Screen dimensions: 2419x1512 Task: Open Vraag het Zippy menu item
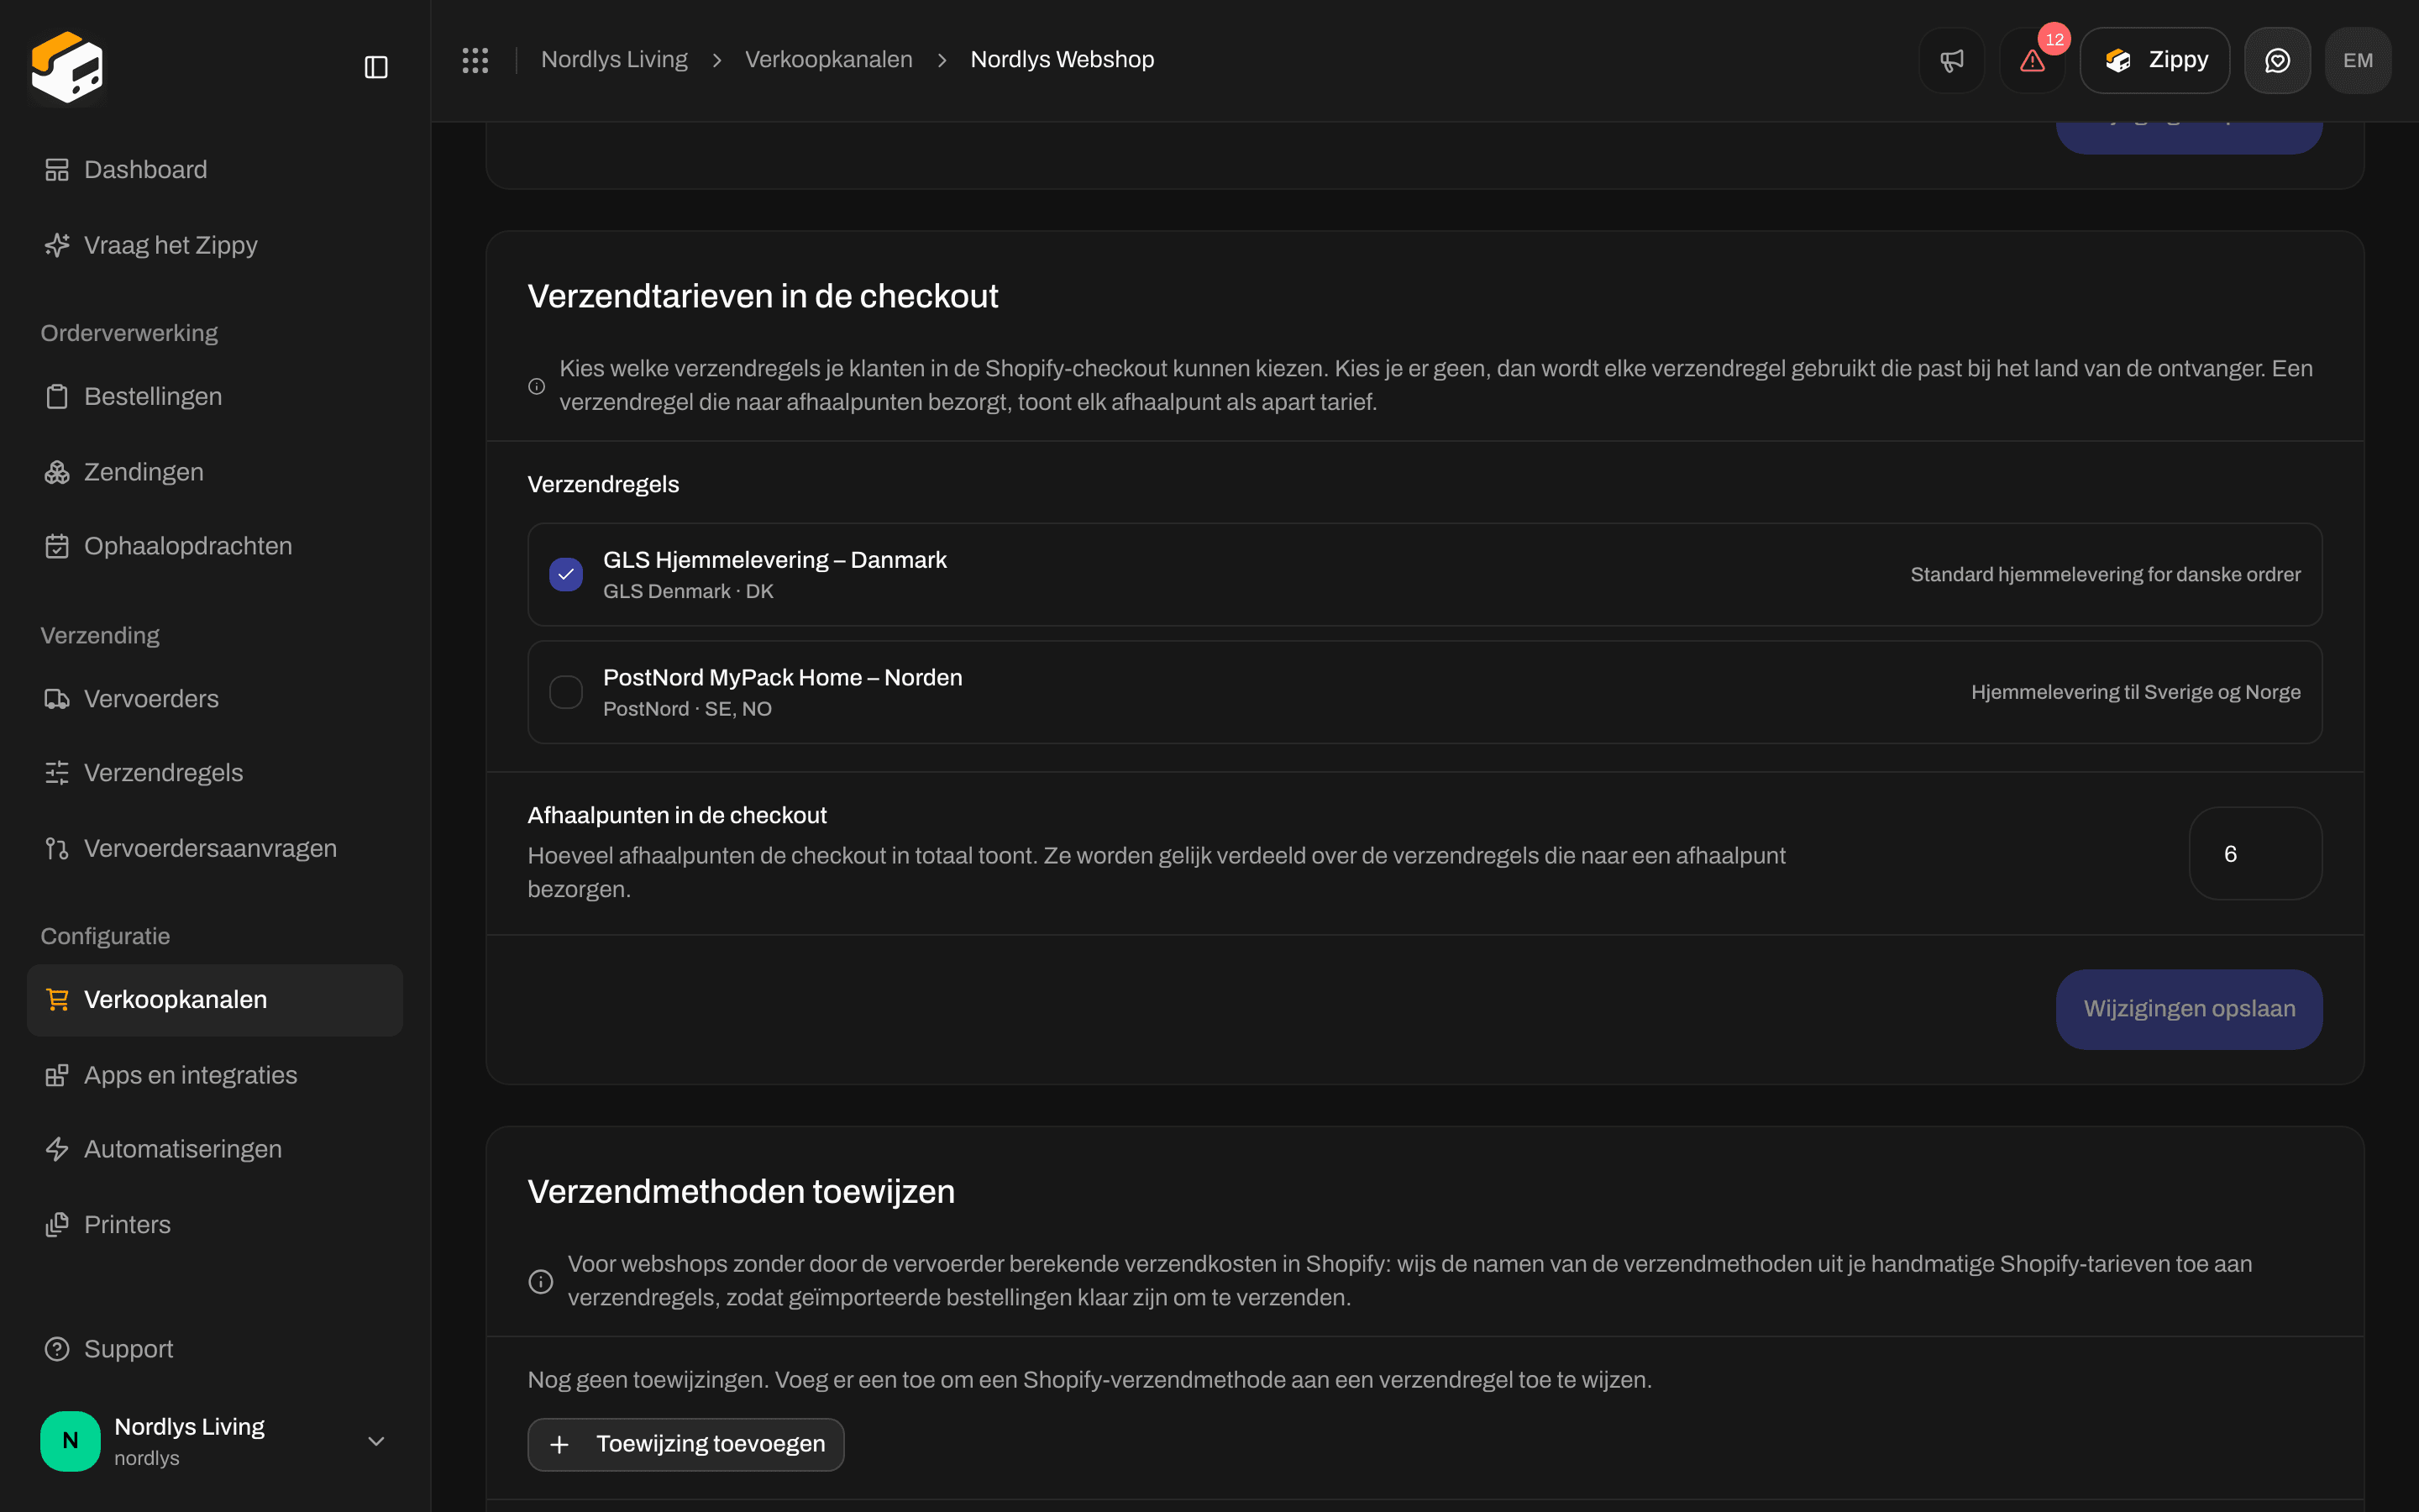coord(215,245)
